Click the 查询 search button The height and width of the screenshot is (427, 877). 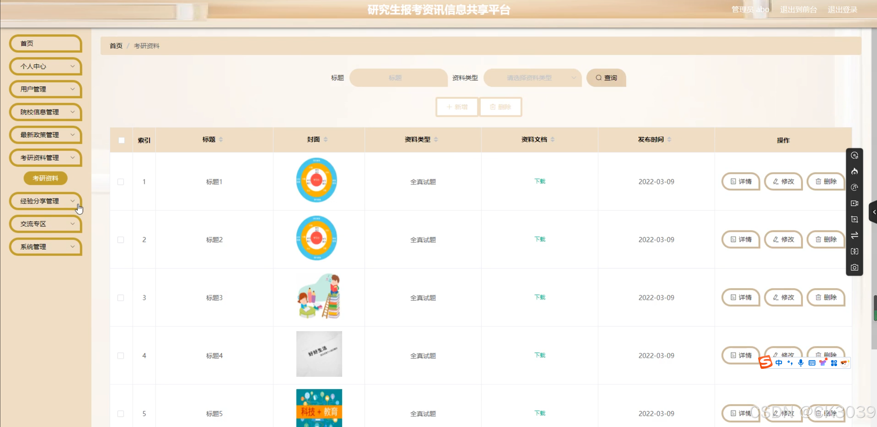point(606,78)
